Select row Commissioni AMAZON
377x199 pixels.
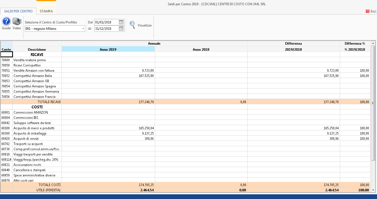185,112
